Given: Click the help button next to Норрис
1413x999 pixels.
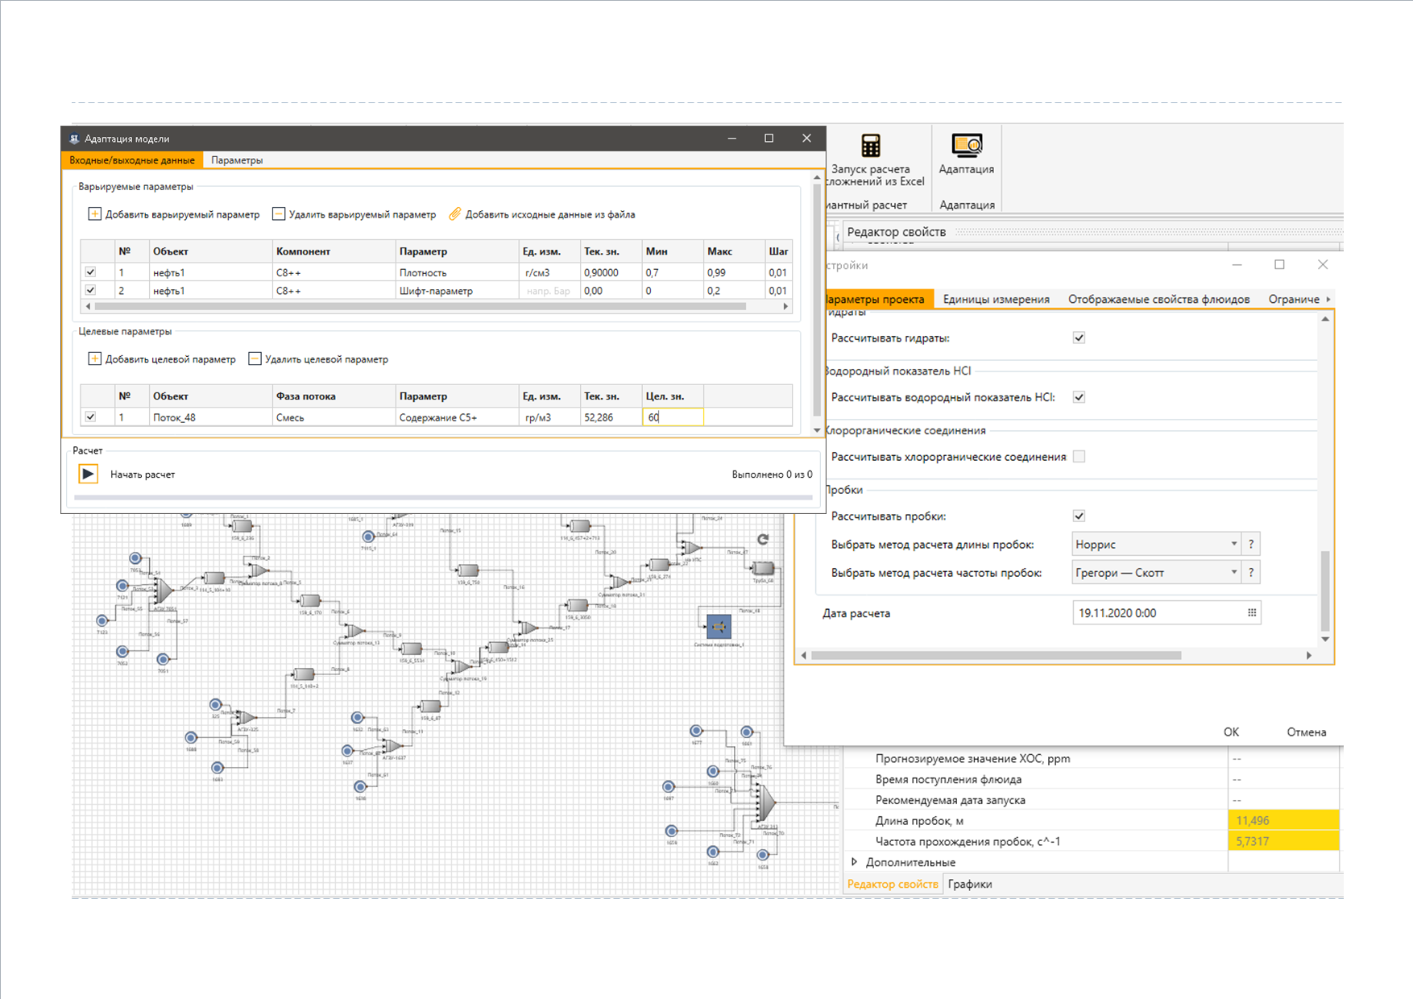Looking at the screenshot, I should click(x=1251, y=544).
